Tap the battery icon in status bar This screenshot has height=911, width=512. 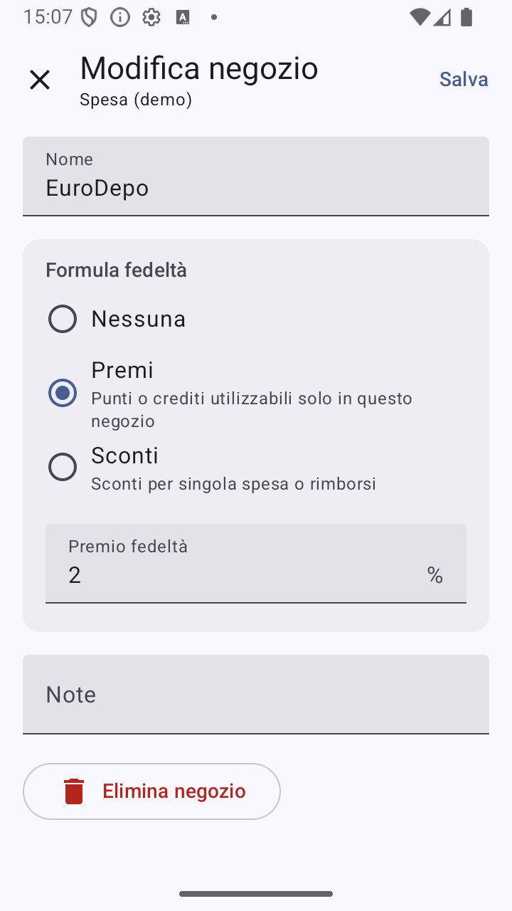pos(466,17)
